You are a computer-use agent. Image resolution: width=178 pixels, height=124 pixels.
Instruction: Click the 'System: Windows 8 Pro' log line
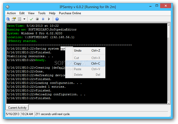point(34,34)
